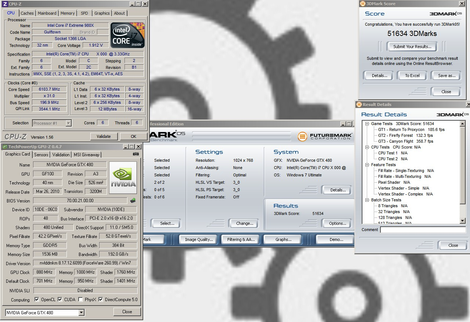Click the OK button in CPU-Z
The image size is (470, 322).
tap(133, 136)
